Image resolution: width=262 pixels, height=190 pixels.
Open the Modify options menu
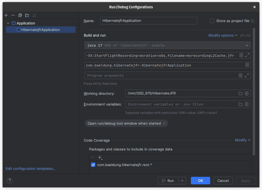(x=223, y=35)
